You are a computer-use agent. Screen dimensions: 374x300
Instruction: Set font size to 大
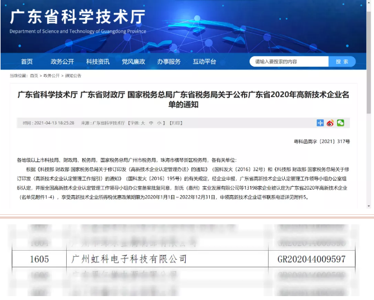tap(142, 123)
